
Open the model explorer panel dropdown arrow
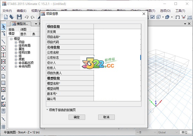pyautogui.click(x=36, y=24)
